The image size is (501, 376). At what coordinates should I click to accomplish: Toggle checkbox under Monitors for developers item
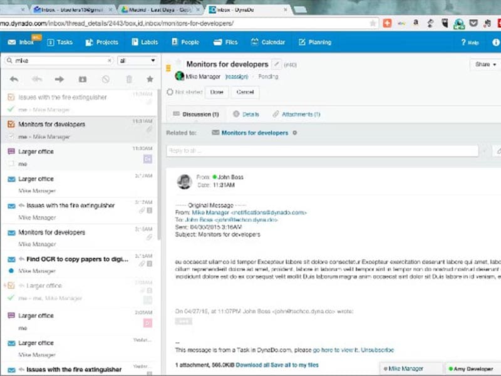coord(11,136)
